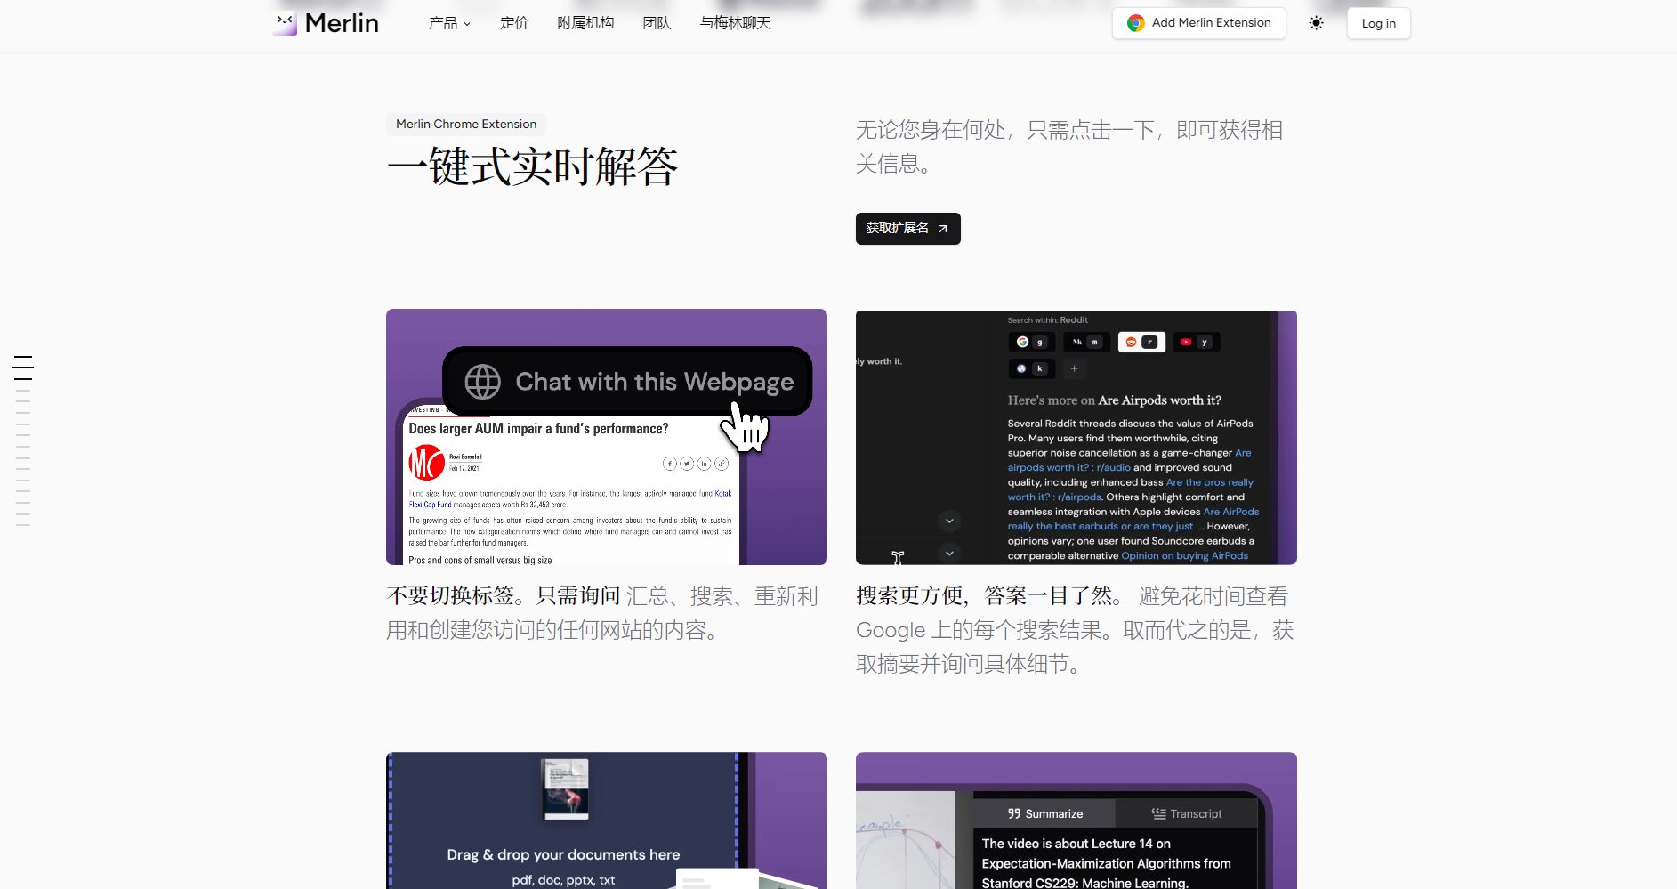Open the 产品 dropdown menu
The image size is (1677, 889).
pyautogui.click(x=447, y=23)
